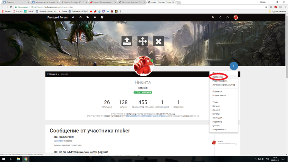Open the Сведения о ЕГРЮЛ bookmark
Viewport: 288px width, 162px height.
78,11
